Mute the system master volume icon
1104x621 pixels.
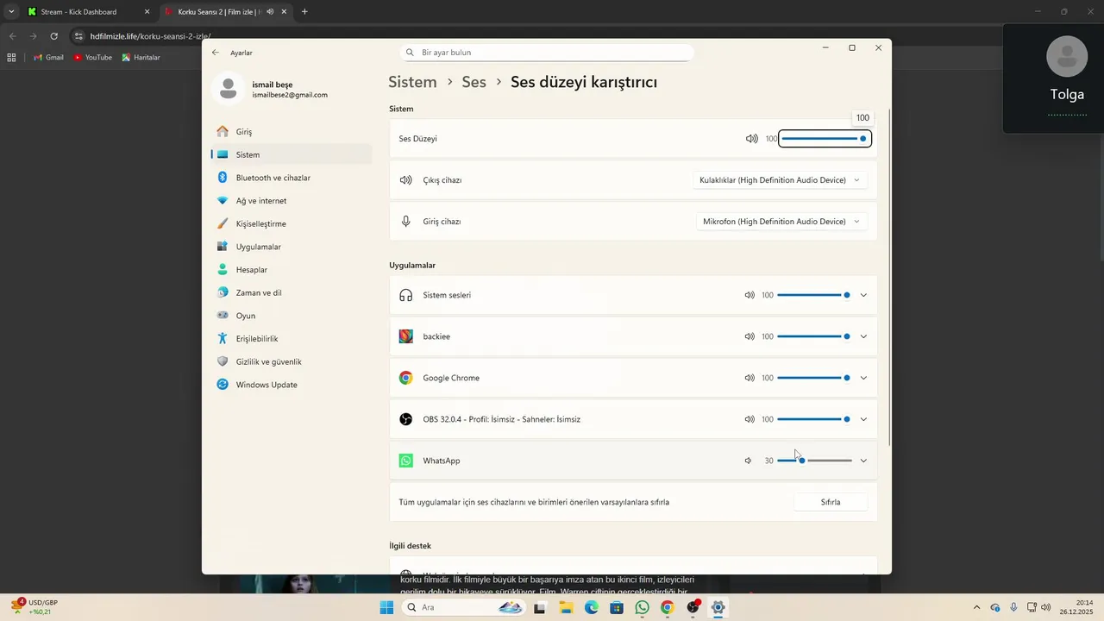pos(751,139)
